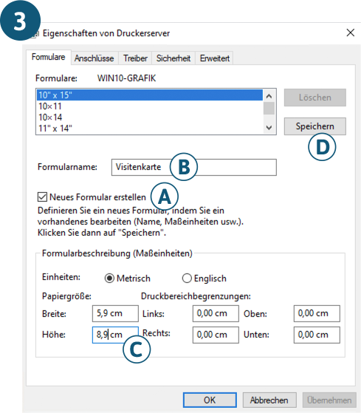This screenshot has width=361, height=413.
Task: Select the Metrisch units radio button
Action: tap(109, 278)
